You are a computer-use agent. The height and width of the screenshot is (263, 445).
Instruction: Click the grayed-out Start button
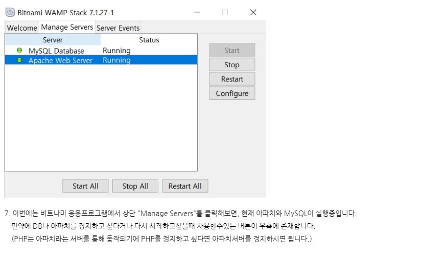[x=232, y=50]
